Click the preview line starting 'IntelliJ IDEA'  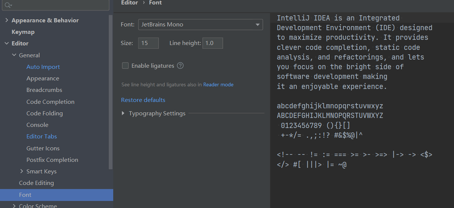(338, 18)
